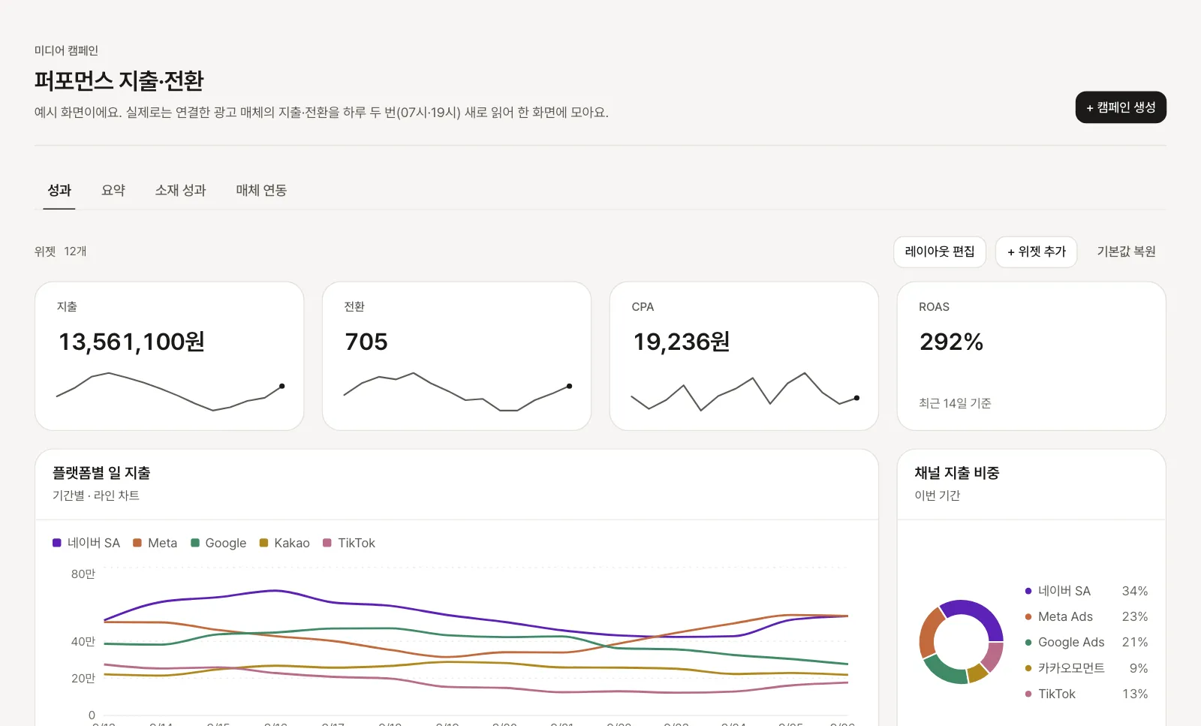Click the 전환 sparkline chart
Screen dimensions: 1201x726
457,391
